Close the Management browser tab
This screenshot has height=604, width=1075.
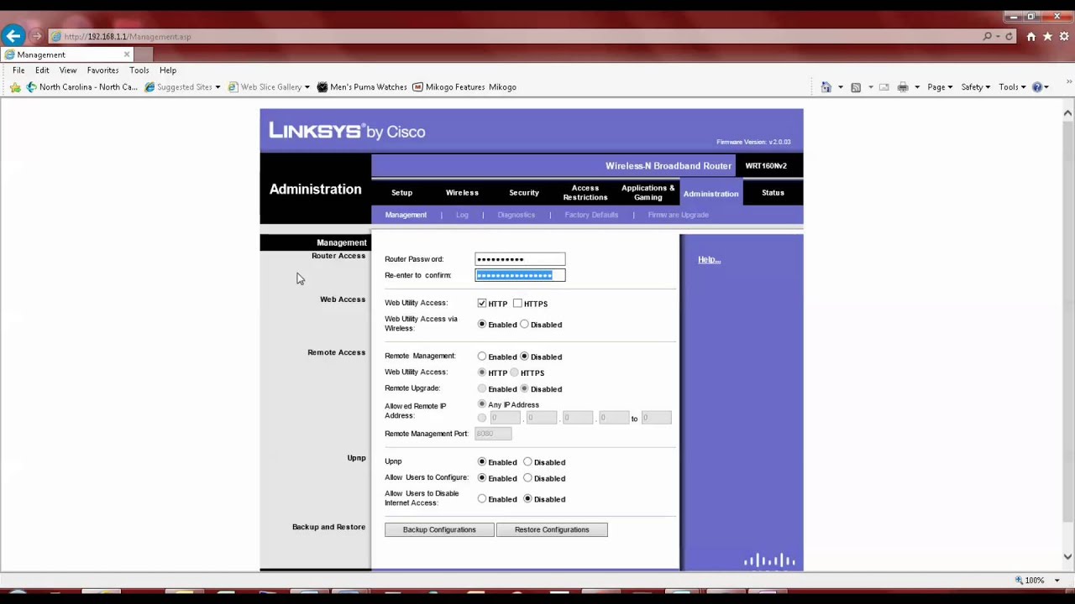[127, 55]
